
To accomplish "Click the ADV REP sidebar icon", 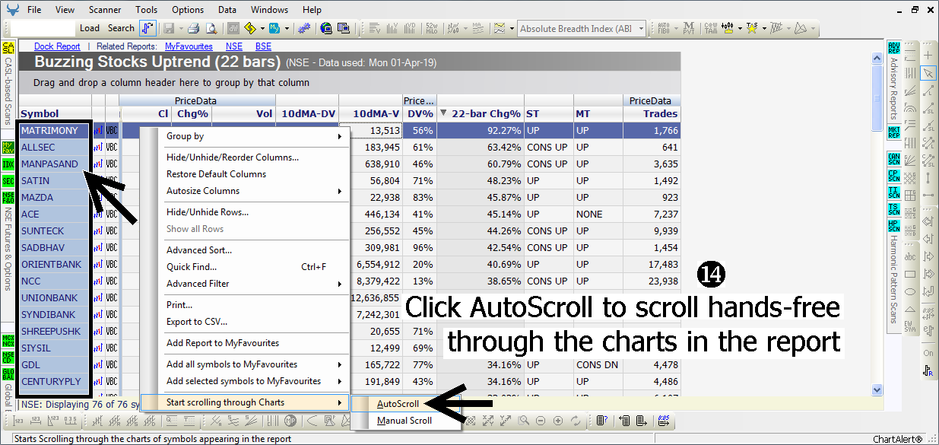I will point(893,48).
